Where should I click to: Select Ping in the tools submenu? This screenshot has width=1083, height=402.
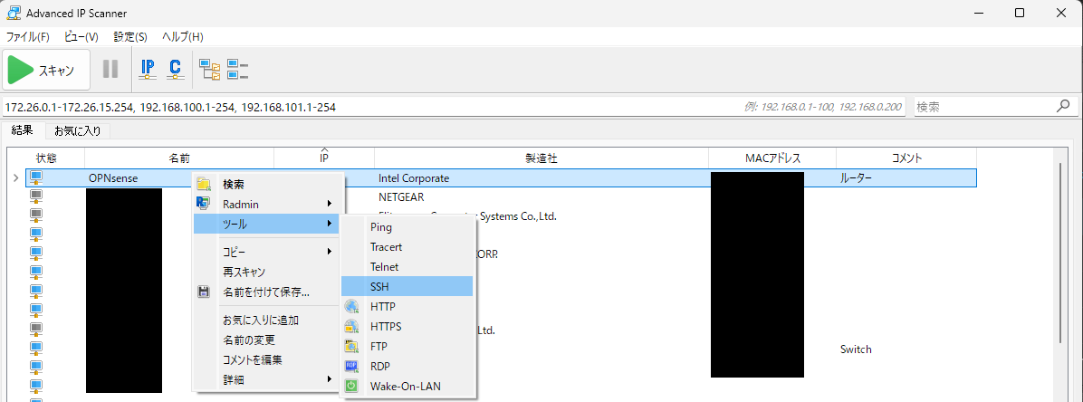tap(407, 226)
